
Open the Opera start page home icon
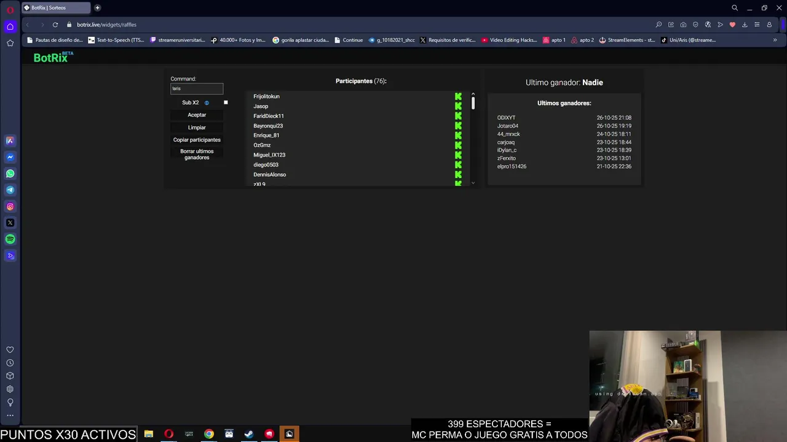pyautogui.click(x=10, y=26)
